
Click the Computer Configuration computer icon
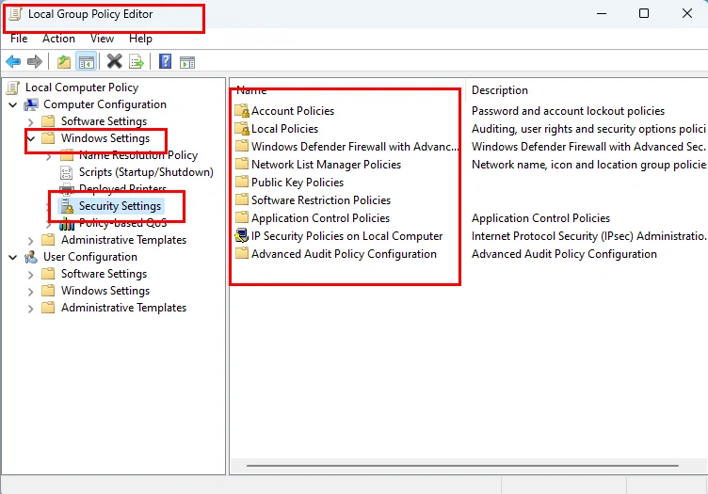(31, 104)
